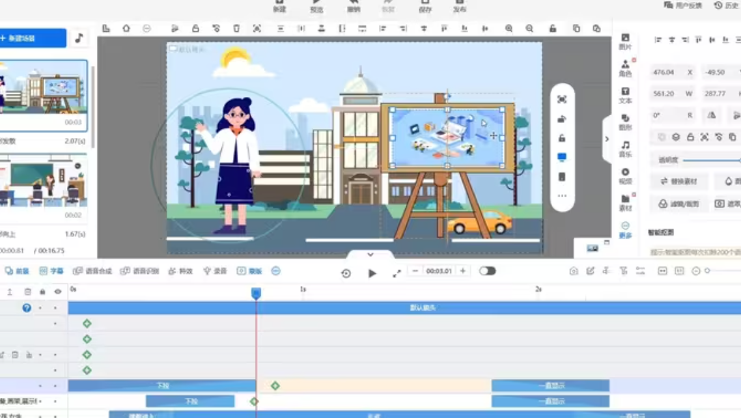Click the play button in timeline
The image size is (741, 418).
(x=372, y=273)
